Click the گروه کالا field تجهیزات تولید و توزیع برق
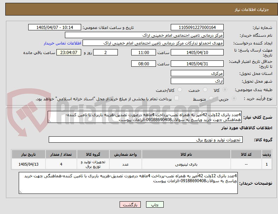This screenshot has width=278, height=214. coord(146,139)
